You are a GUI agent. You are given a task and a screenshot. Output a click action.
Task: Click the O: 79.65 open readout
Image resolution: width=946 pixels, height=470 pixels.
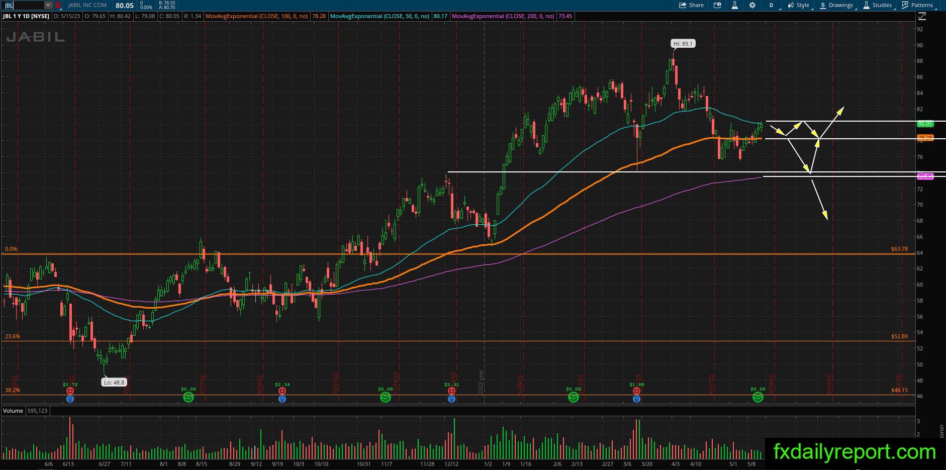tap(95, 16)
